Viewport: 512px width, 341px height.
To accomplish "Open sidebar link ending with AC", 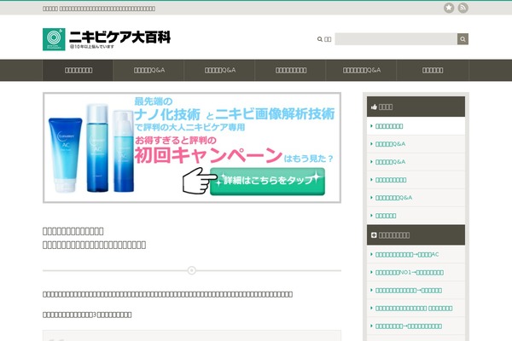I will pos(407,255).
